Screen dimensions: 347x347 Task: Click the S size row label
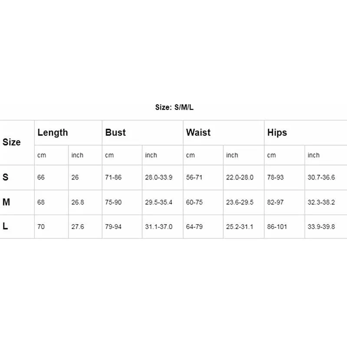[x=5, y=177]
